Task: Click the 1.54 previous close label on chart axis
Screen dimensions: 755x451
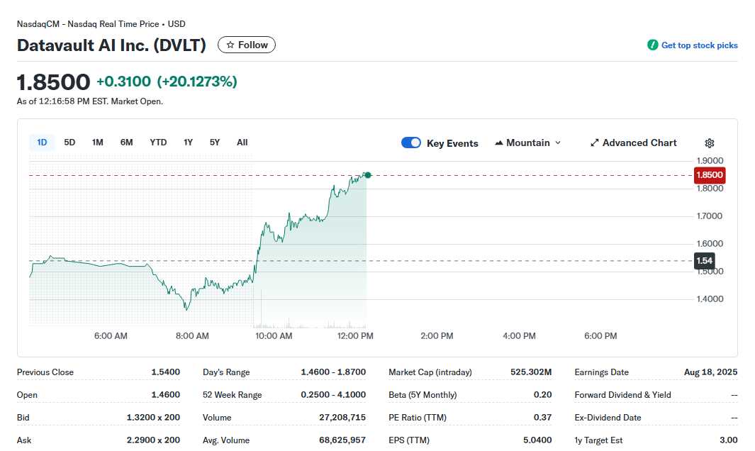Action: click(704, 260)
